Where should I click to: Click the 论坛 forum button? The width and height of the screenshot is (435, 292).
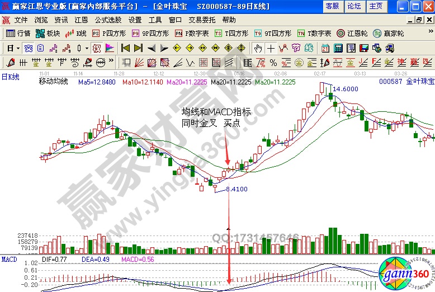(354, 6)
